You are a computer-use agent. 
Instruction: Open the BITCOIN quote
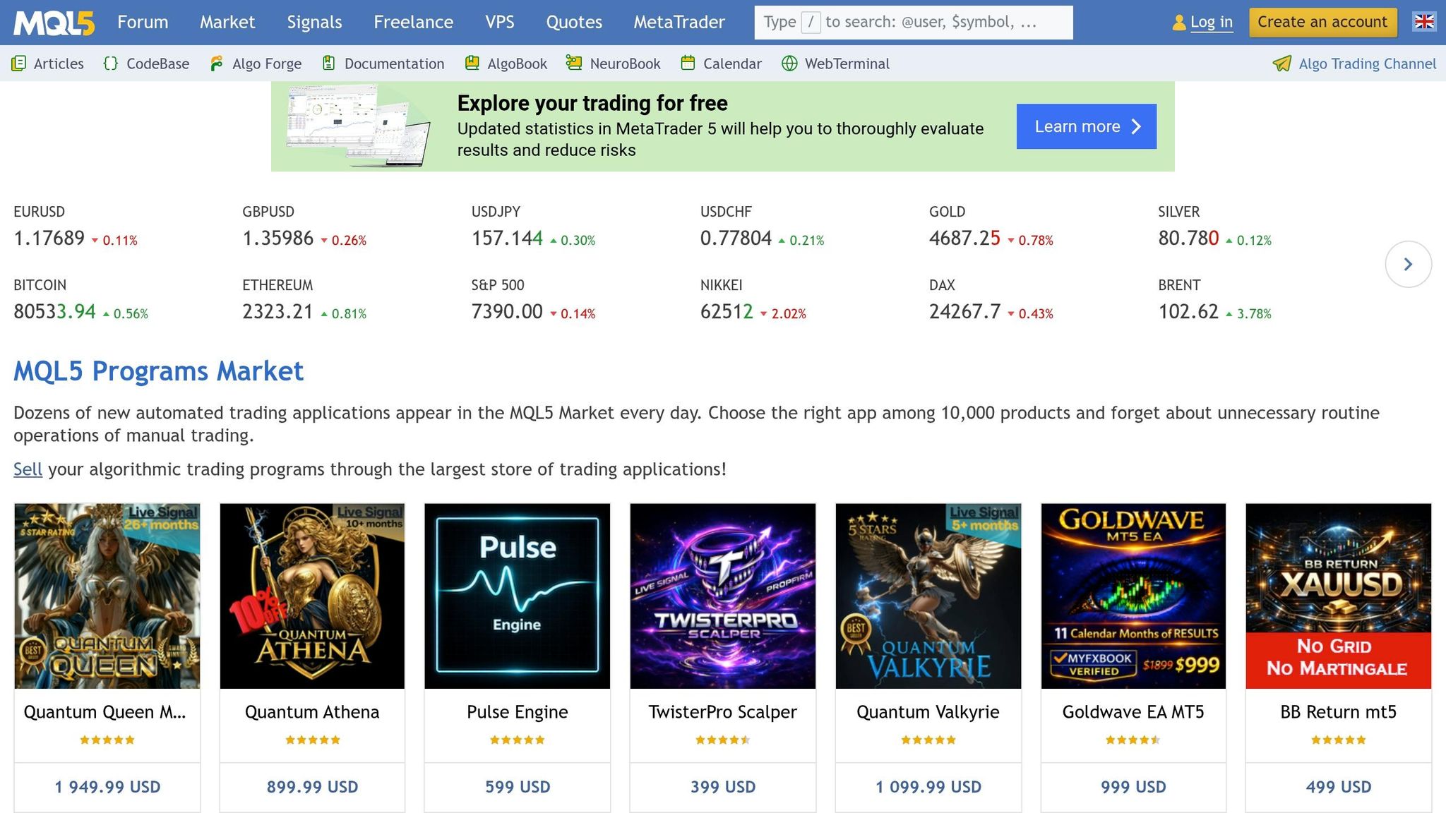(x=81, y=301)
